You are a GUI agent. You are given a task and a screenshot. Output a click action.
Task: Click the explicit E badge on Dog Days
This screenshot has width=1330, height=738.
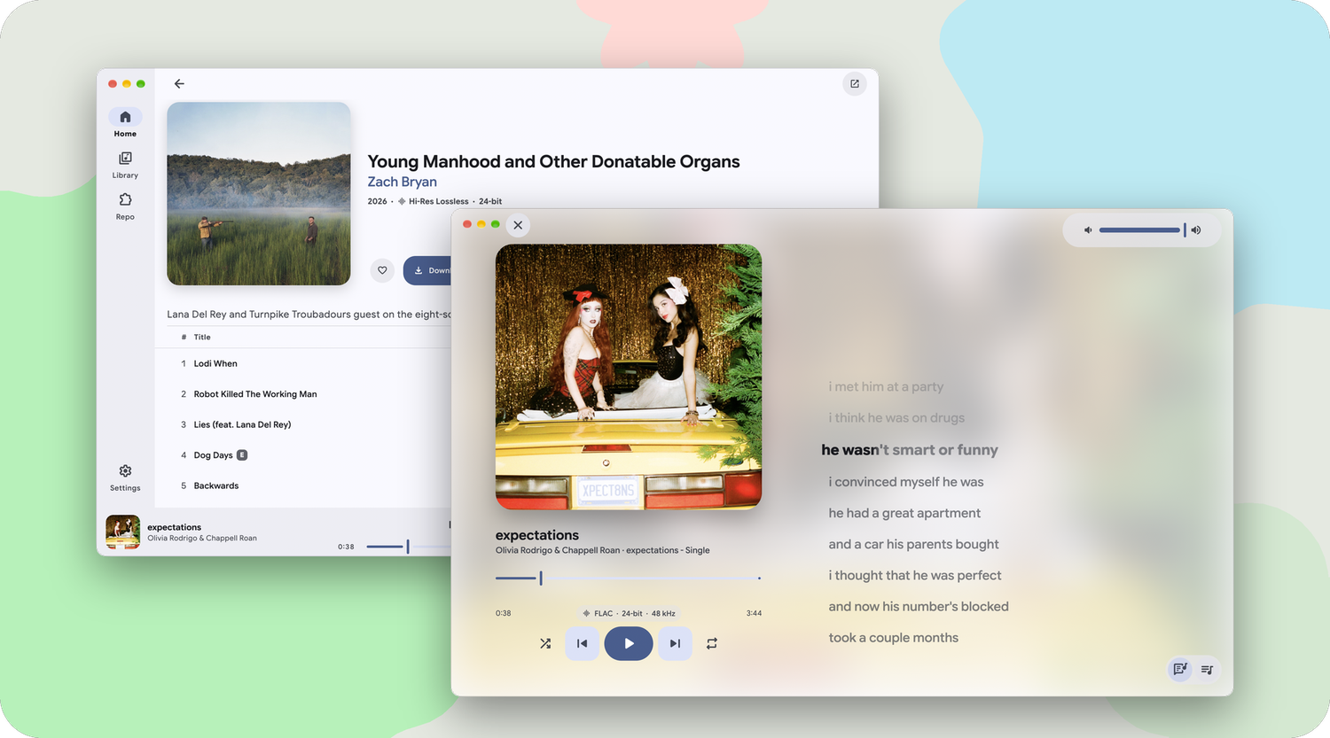[x=242, y=455]
